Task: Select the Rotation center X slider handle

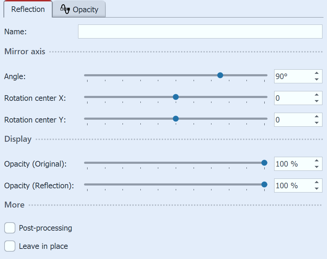Action: (x=175, y=97)
